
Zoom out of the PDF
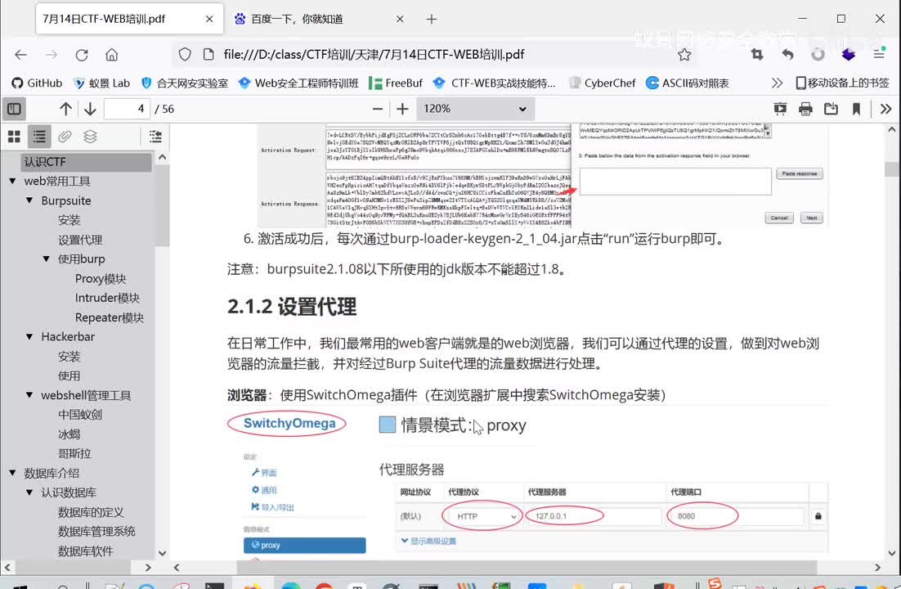tap(378, 109)
